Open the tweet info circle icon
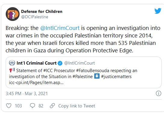Image resolution: width=164 pixels, height=114 pixels. [159, 93]
